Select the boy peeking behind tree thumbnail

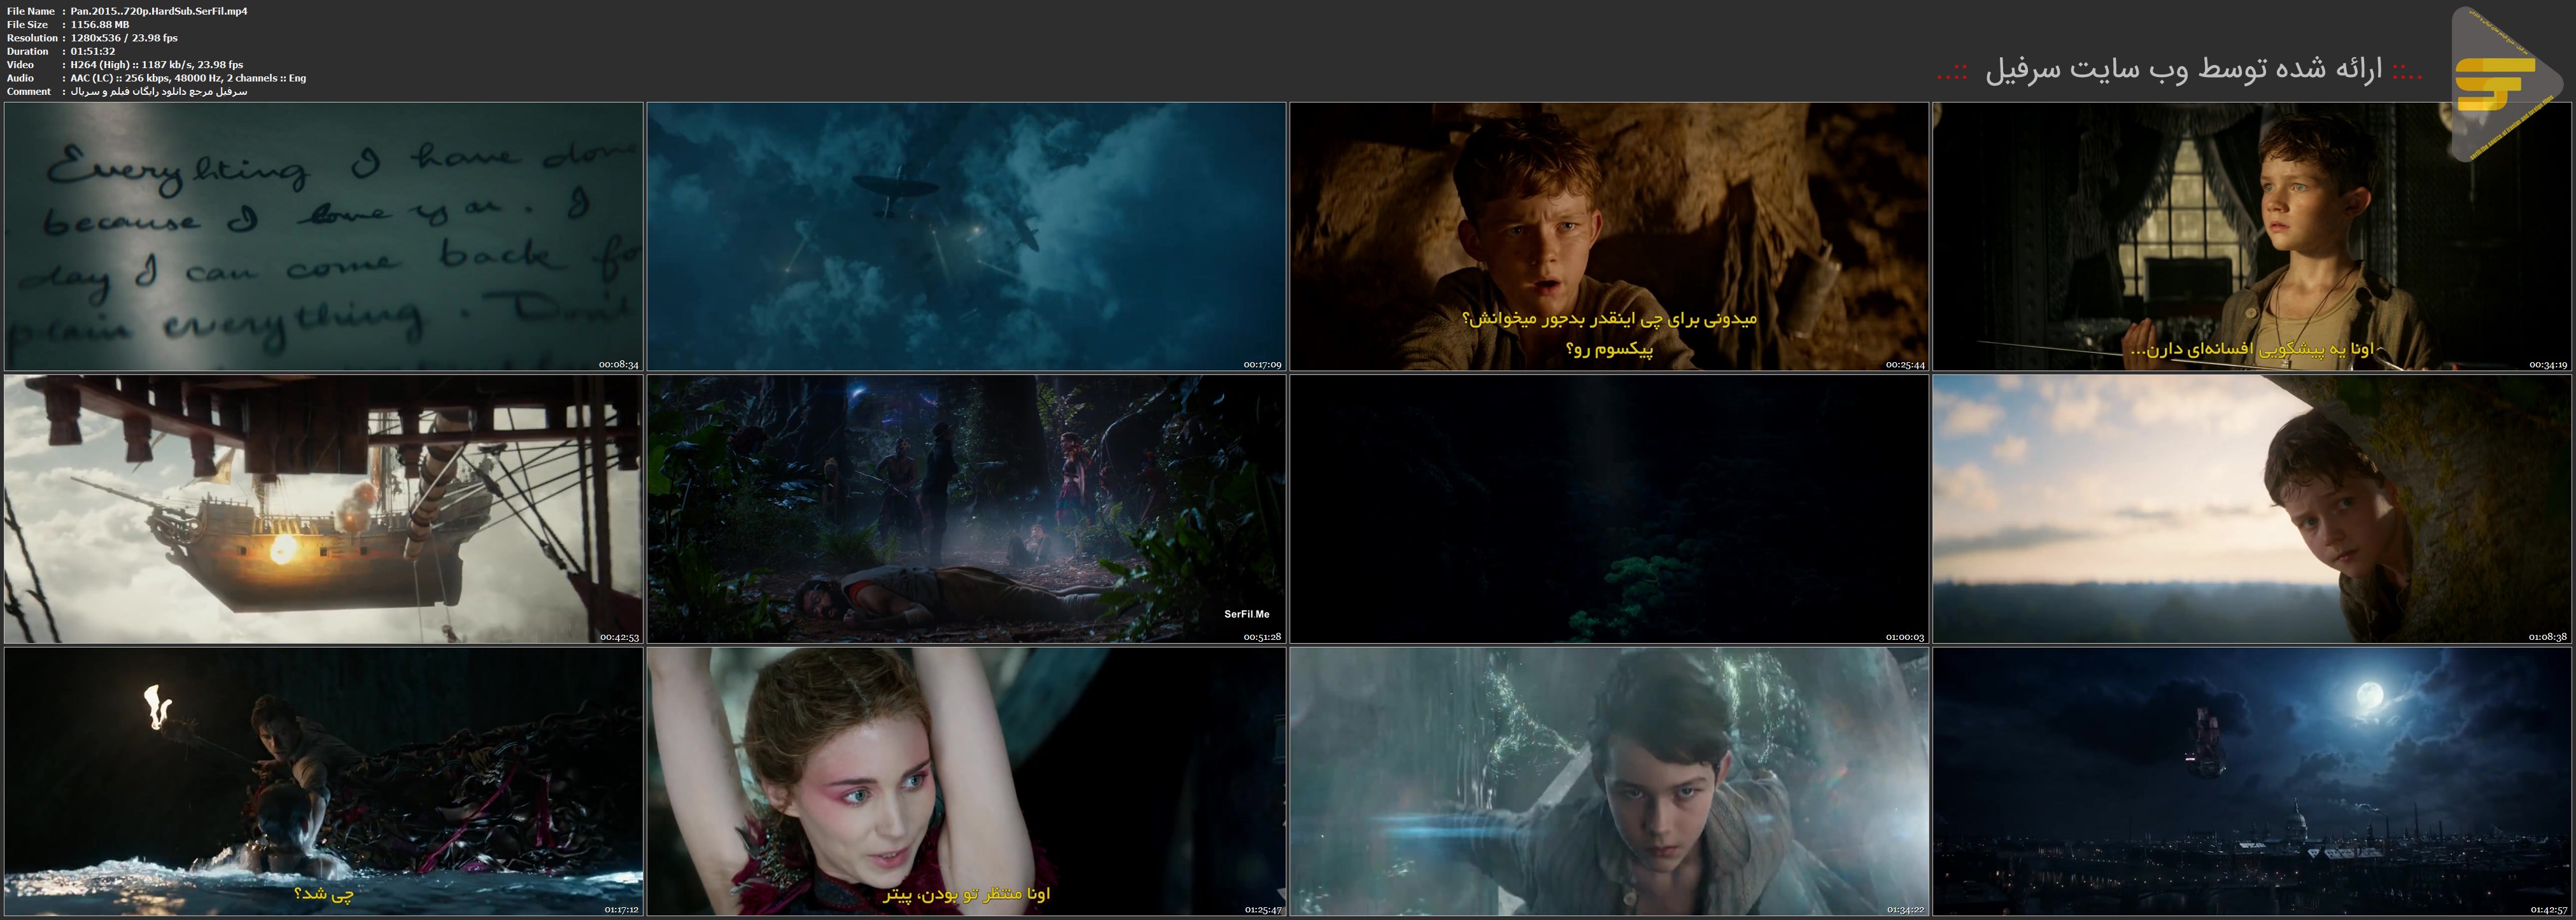[x=2251, y=509]
